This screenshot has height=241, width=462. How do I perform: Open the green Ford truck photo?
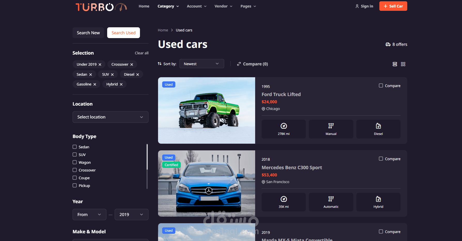(x=207, y=110)
